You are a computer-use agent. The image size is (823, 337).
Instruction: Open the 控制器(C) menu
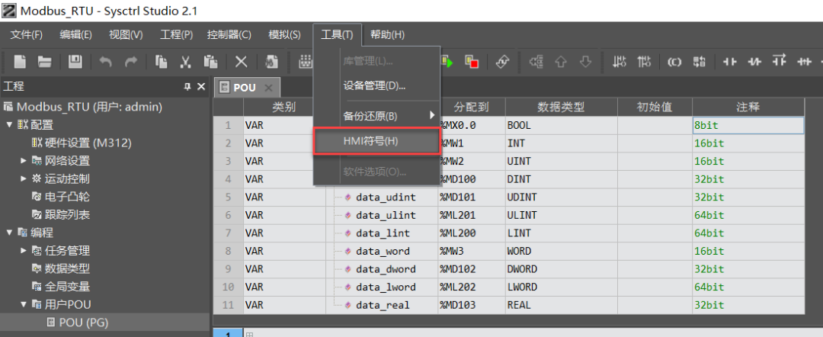pyautogui.click(x=229, y=34)
